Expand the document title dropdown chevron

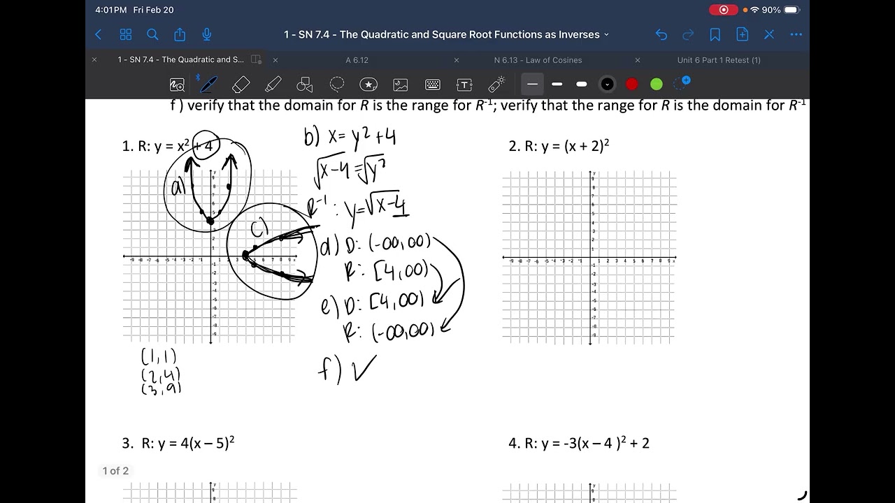pos(606,35)
